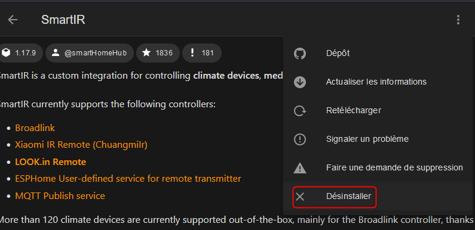Click the GitHub icon beside Dépôt
This screenshot has height=230, width=475.
299,54
